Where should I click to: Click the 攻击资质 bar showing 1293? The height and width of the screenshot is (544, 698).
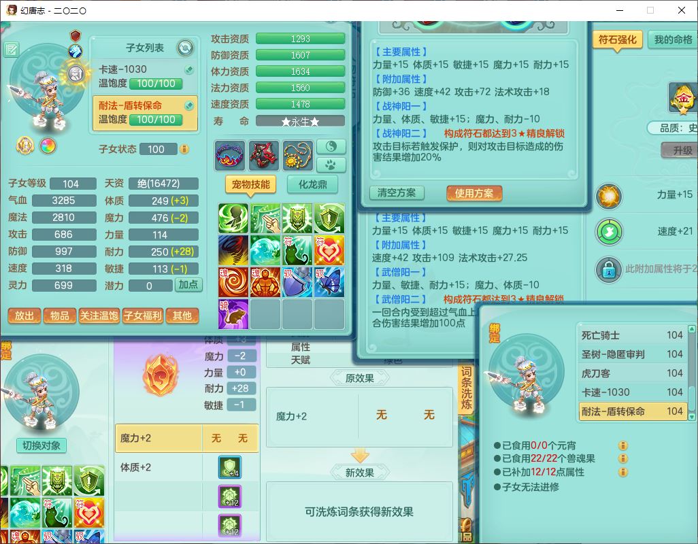tap(300, 39)
